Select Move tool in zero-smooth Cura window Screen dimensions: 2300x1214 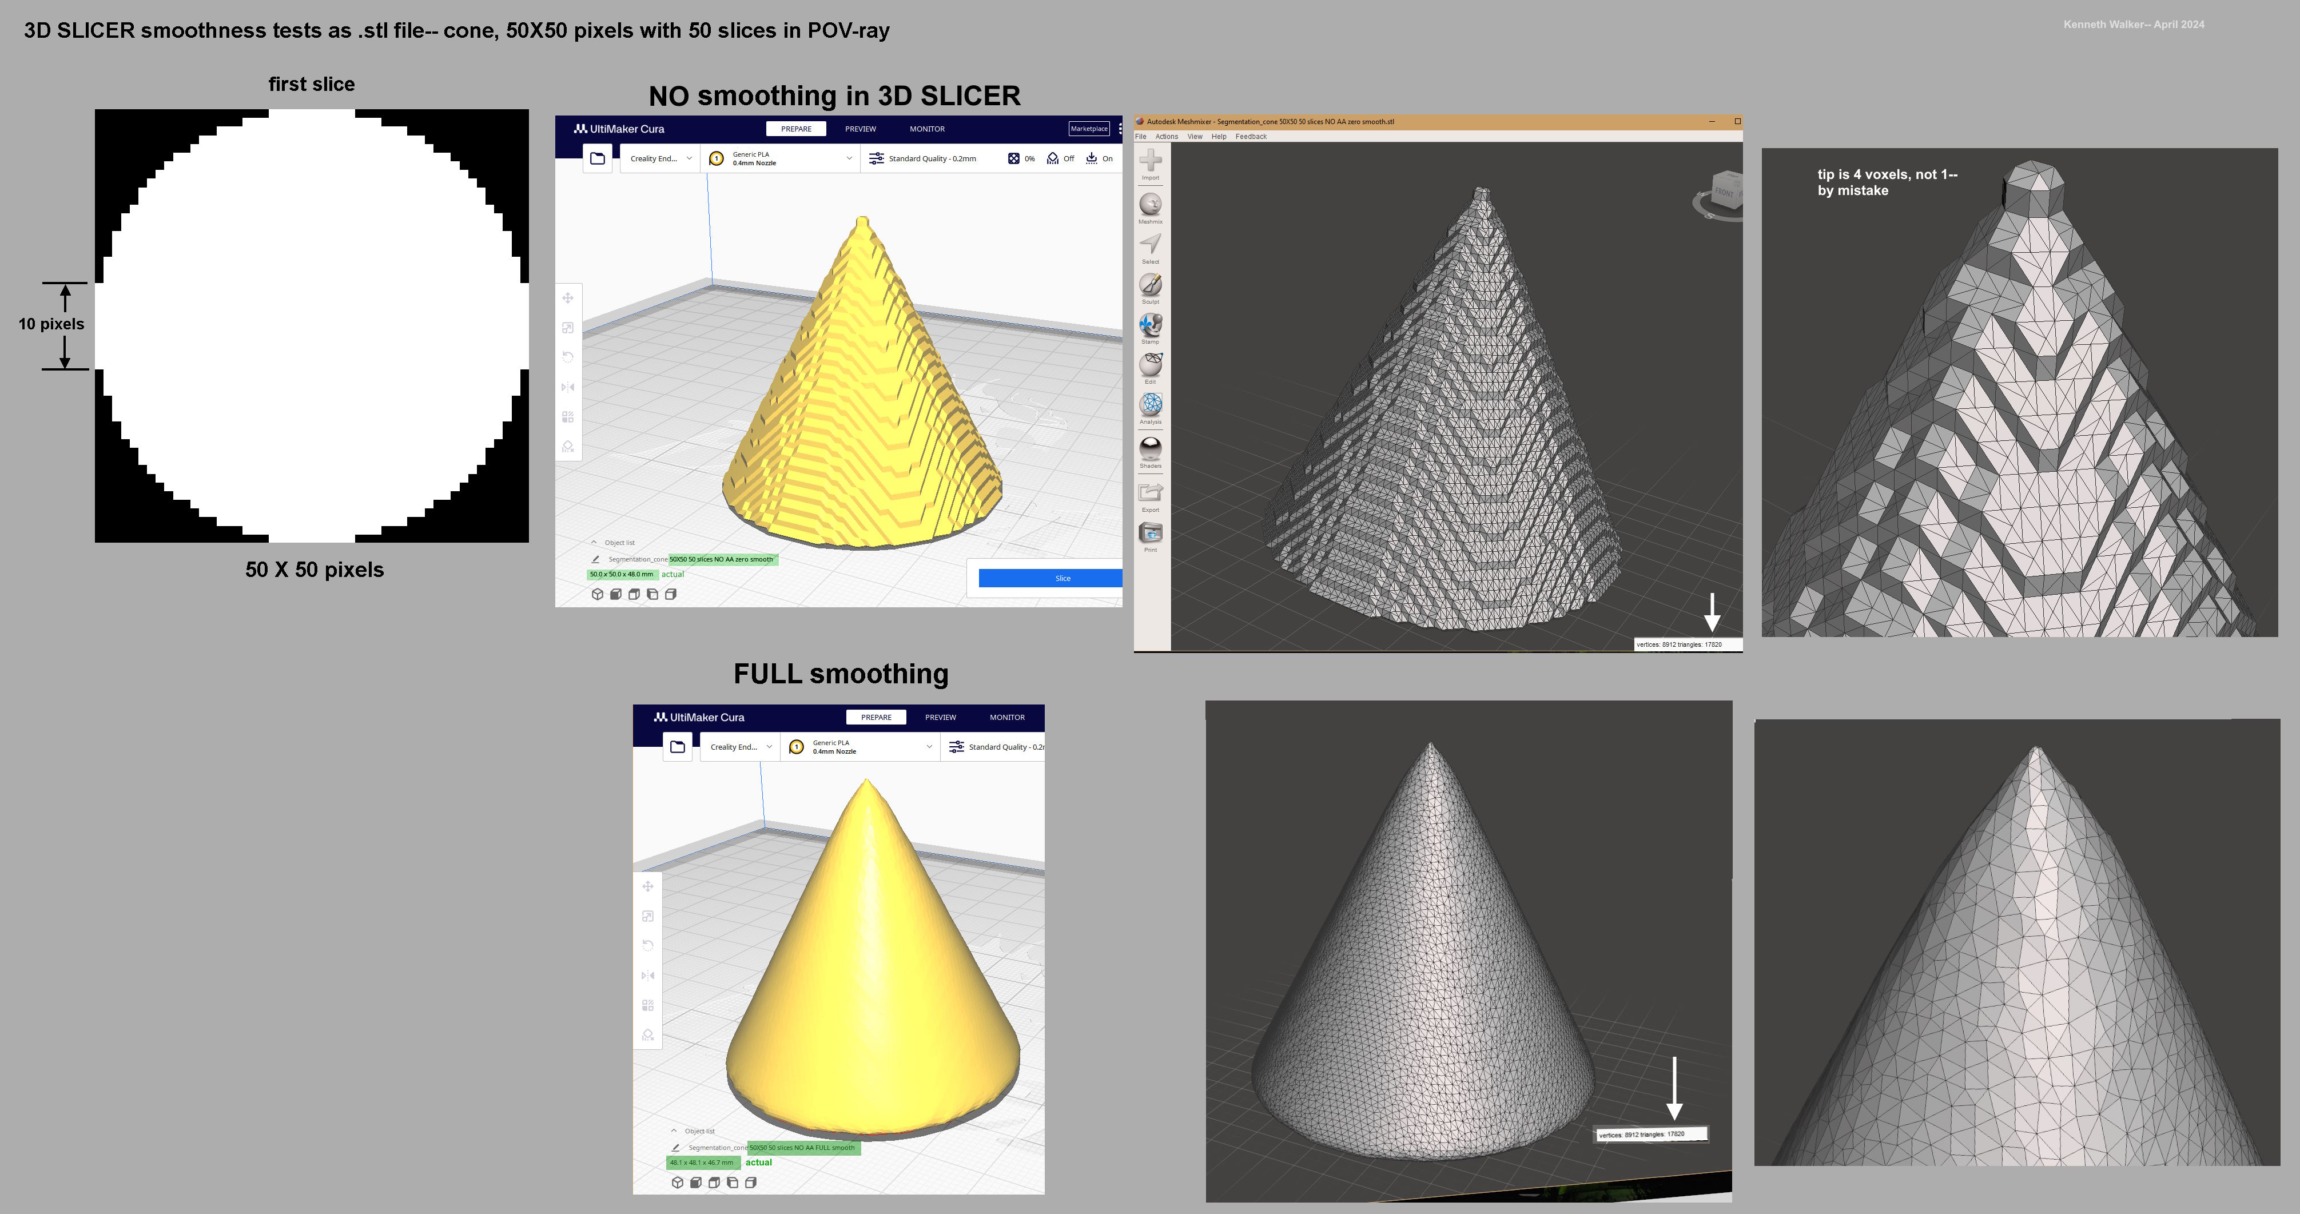[568, 298]
